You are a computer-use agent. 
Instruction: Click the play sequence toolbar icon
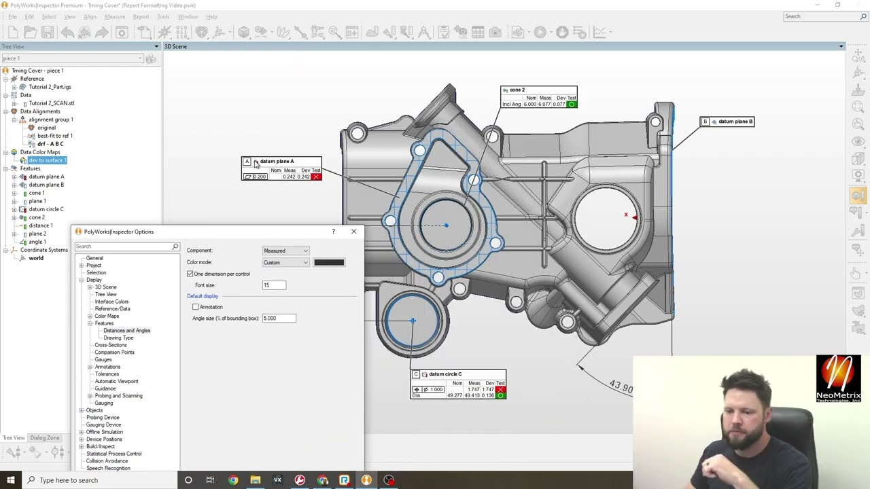pos(540,32)
